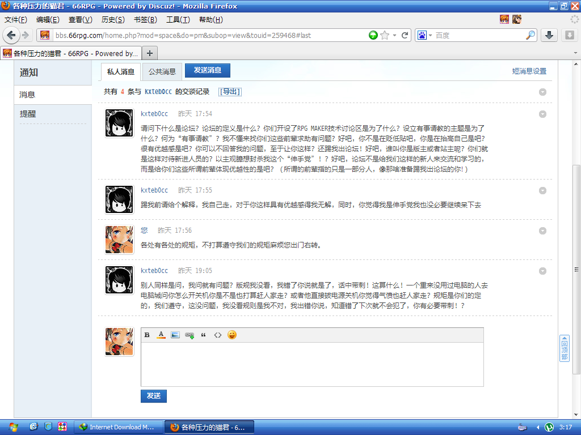This screenshot has height=435, width=581.
Task: Click the search magnifier in the Baidu box
Action: click(x=531, y=35)
